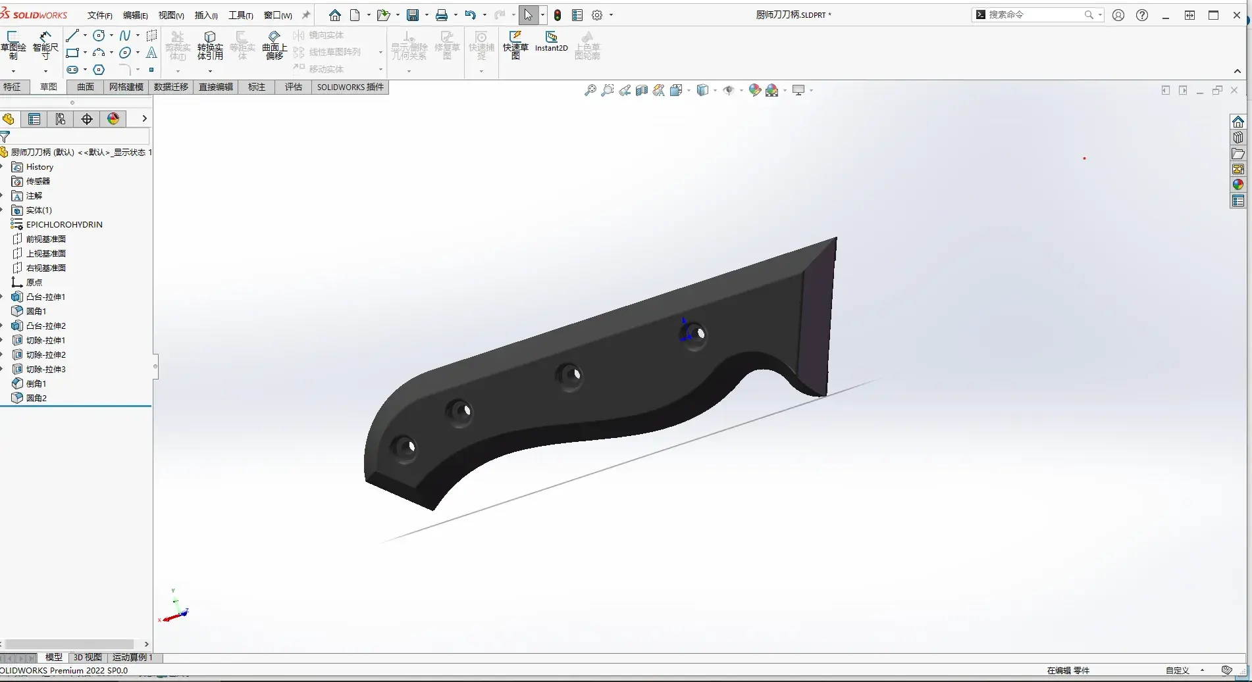The image size is (1252, 682).
Task: Click the 智能尺寸 Smart Dimension tool
Action: (45, 45)
